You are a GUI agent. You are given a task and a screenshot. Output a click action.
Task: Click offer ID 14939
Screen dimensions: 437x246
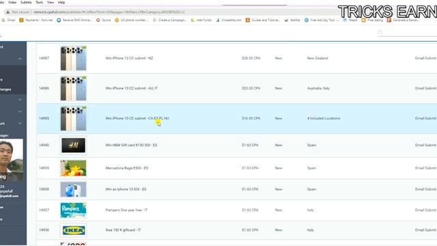[x=44, y=168]
